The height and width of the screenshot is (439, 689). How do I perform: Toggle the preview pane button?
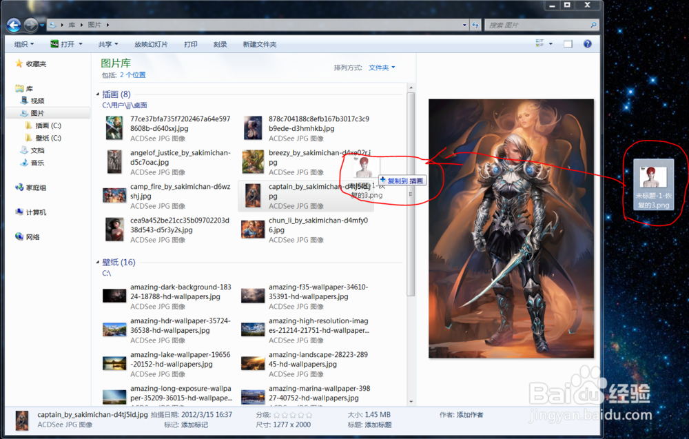pos(568,43)
